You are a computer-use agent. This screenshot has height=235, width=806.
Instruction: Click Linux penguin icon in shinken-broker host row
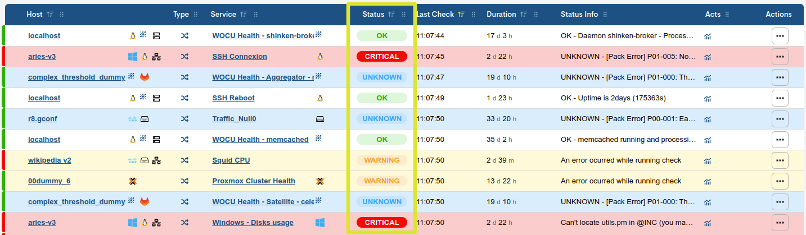click(x=133, y=35)
